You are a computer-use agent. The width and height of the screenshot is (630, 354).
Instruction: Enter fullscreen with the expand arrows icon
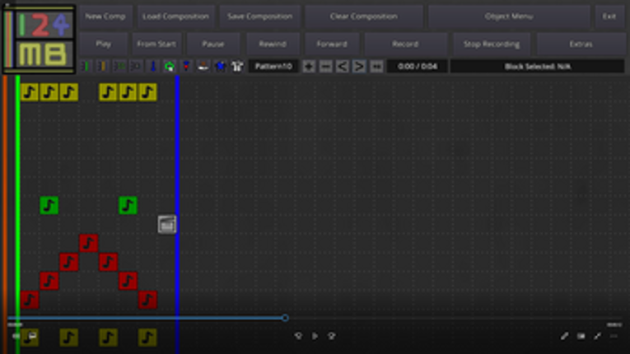point(597,336)
